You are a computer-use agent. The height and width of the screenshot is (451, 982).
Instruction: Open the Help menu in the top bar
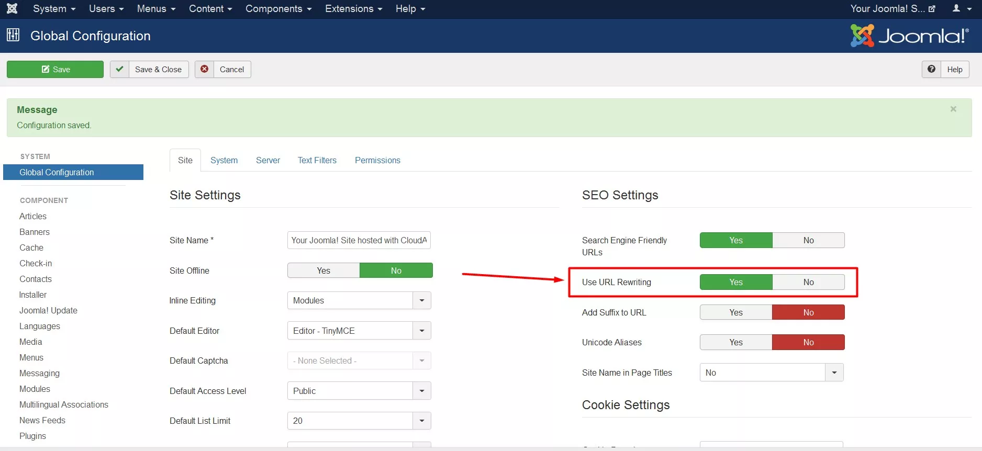[410, 8]
